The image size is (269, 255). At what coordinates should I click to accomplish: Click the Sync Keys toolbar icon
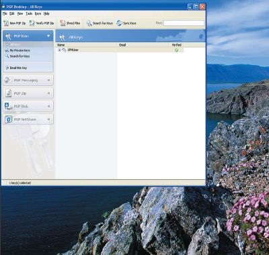click(119, 23)
